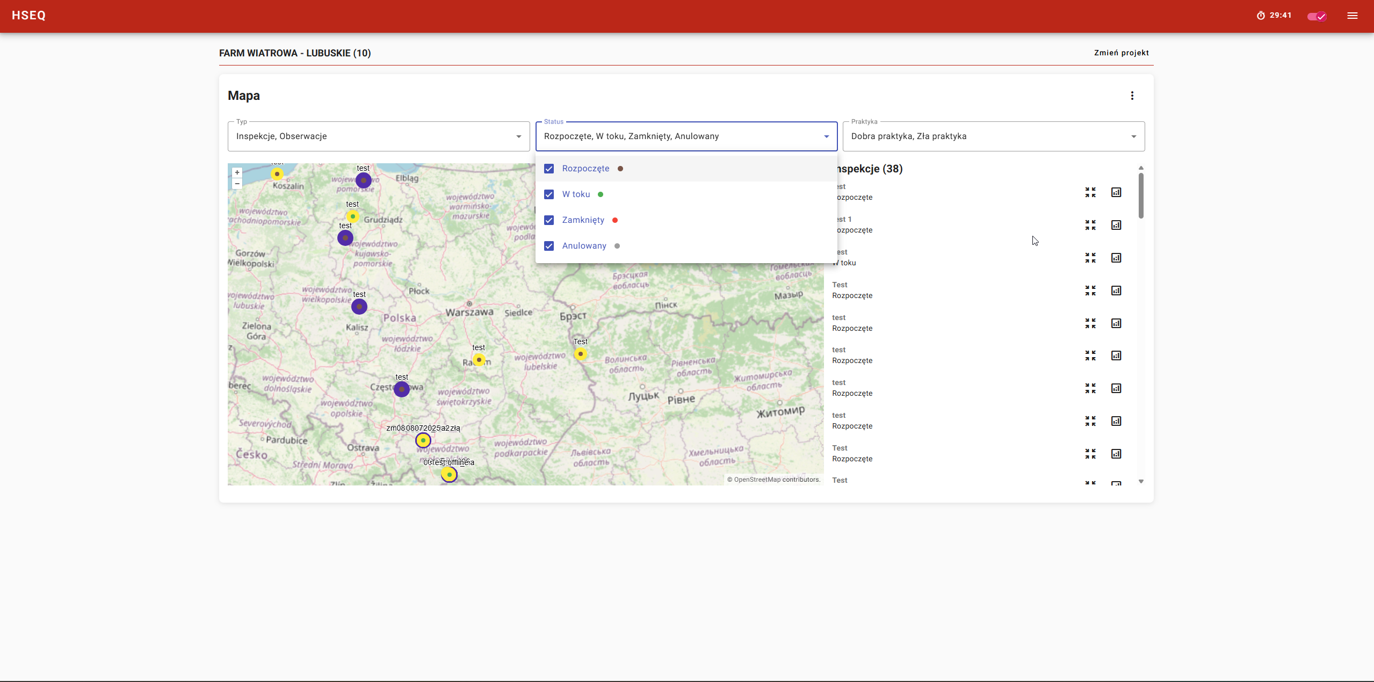This screenshot has height=682, width=1374.
Task: Click map zoom in plus button
Action: click(237, 172)
